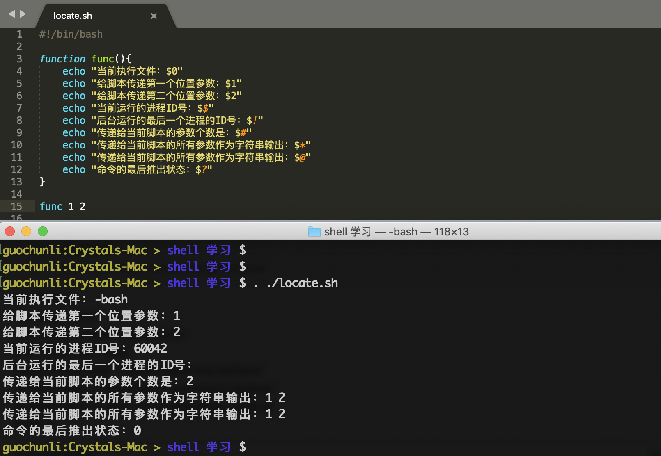Click line number 3 in the gutter
661x456 pixels.
[19, 59]
